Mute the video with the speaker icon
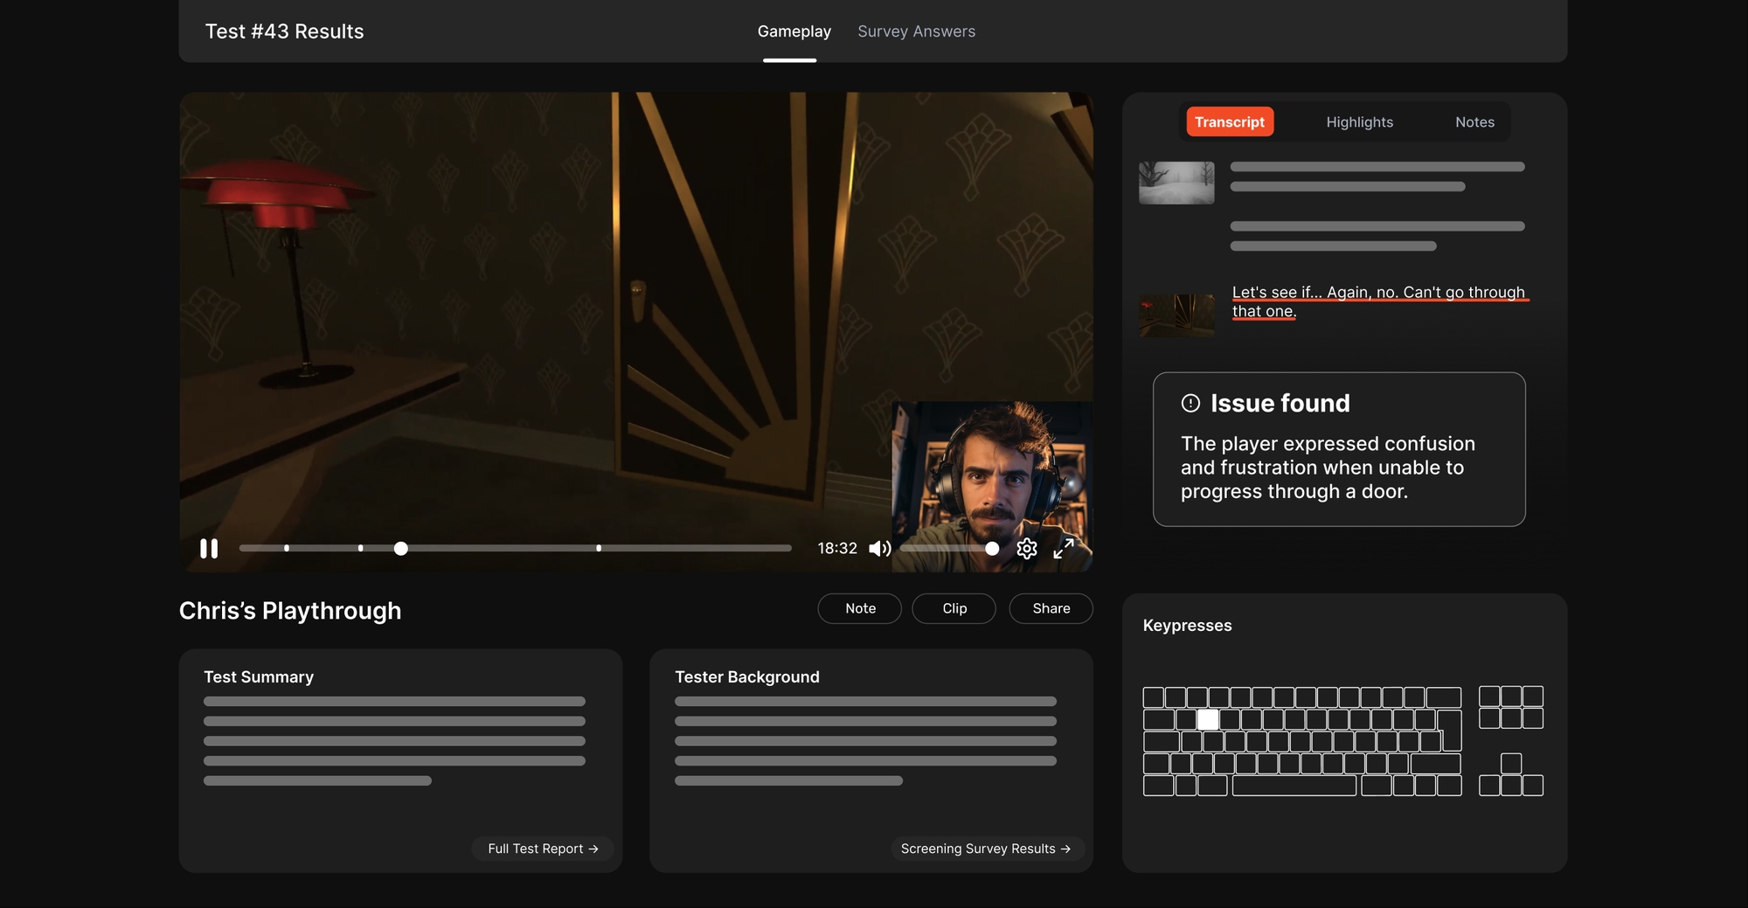 click(x=879, y=548)
